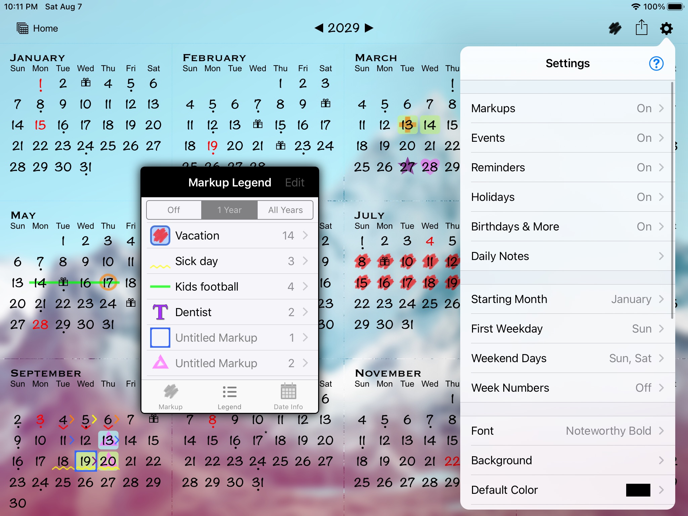The width and height of the screenshot is (688, 516).
Task: Toggle the Markups setting On
Action: 567,109
